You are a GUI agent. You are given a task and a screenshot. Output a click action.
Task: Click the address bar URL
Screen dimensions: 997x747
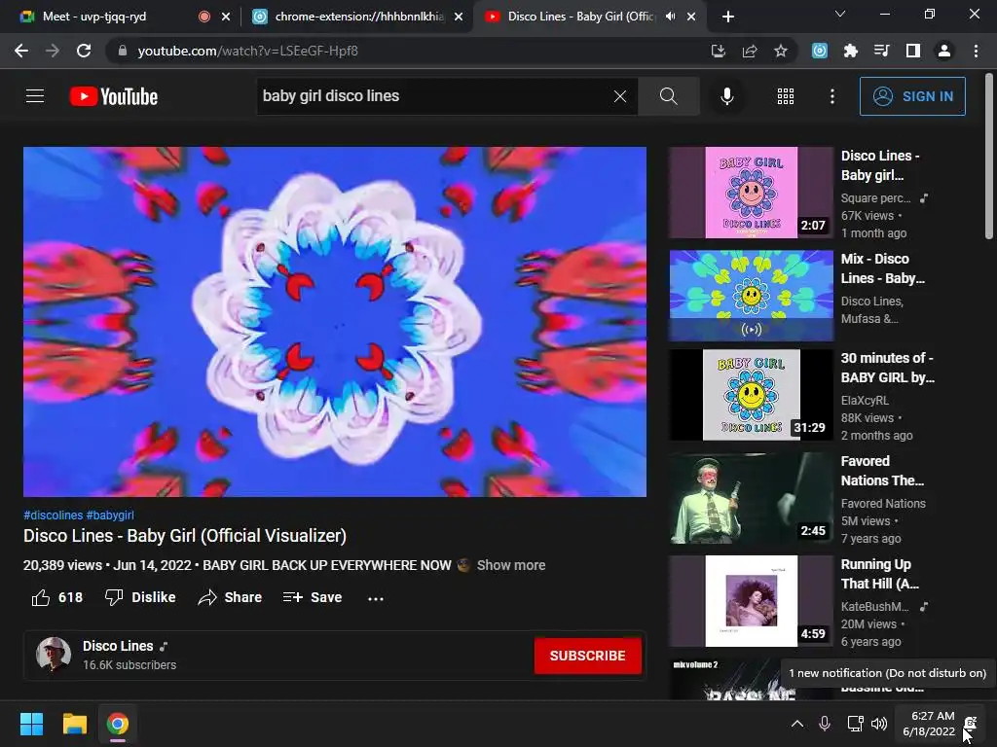coord(248,51)
